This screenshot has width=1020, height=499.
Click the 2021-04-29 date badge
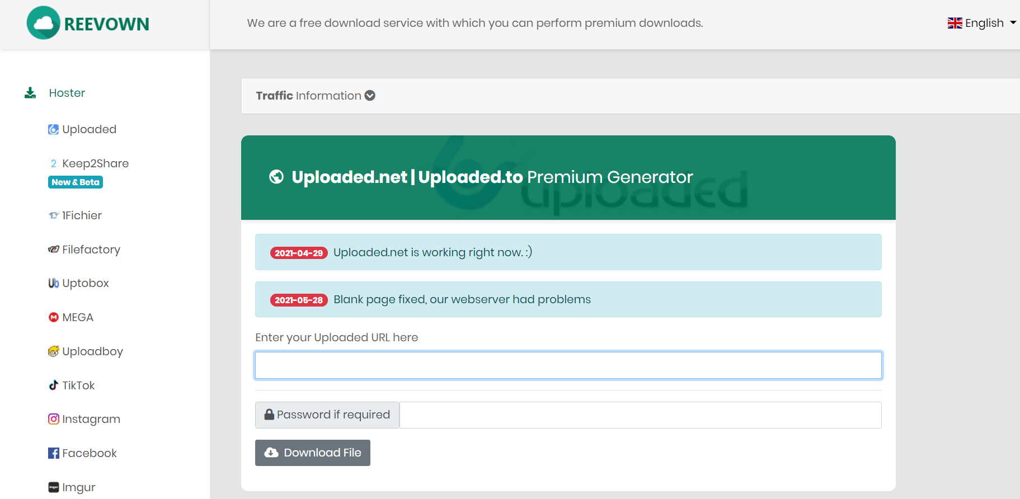[x=299, y=253]
